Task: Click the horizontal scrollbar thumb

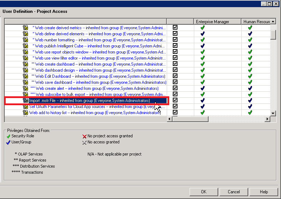Action: pos(190,119)
